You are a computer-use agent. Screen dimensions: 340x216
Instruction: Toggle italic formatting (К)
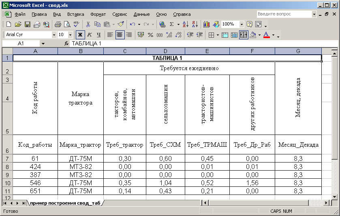click(x=89, y=35)
